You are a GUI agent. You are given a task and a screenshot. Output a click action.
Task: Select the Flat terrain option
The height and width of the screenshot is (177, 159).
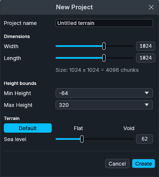(x=78, y=128)
